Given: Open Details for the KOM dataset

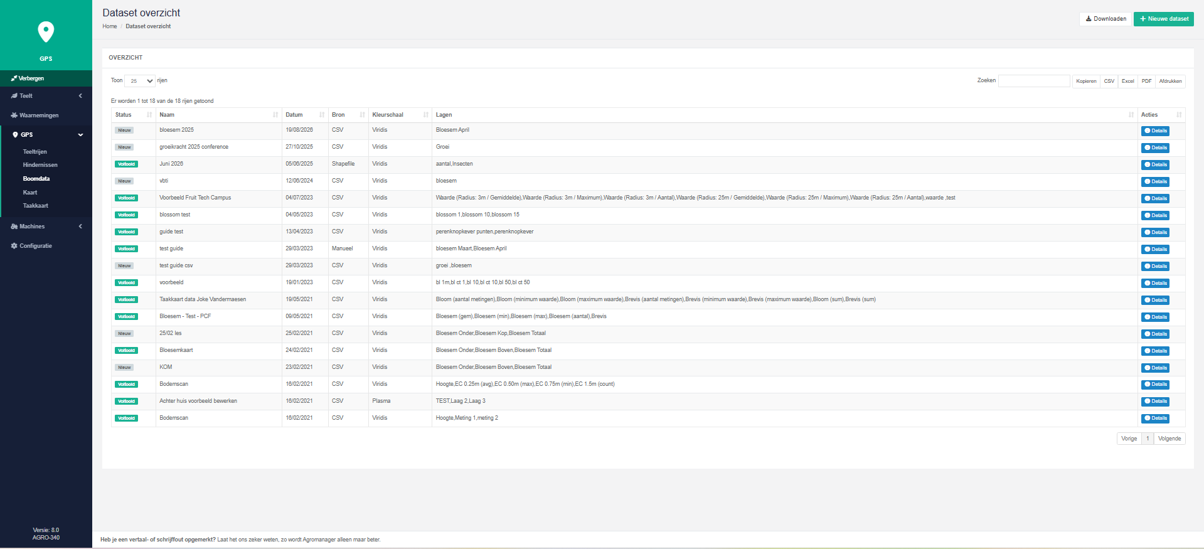Looking at the screenshot, I should click(x=1155, y=368).
